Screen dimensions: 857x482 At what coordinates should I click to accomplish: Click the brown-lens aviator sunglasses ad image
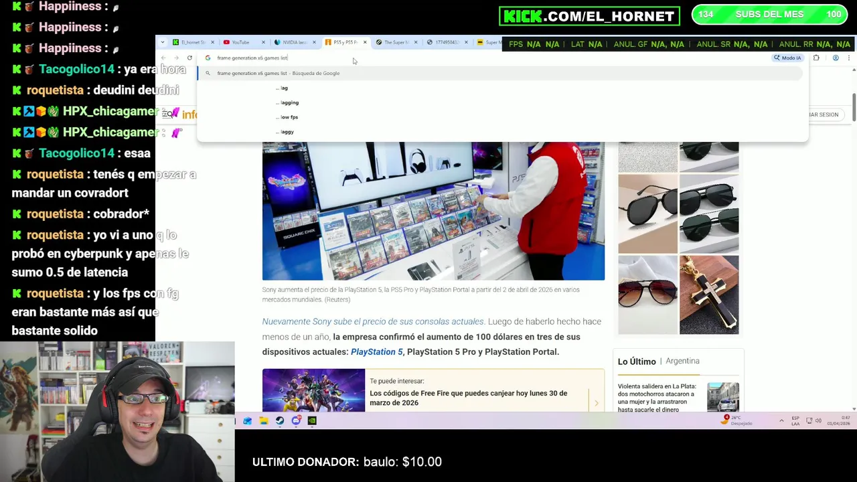[x=648, y=295]
